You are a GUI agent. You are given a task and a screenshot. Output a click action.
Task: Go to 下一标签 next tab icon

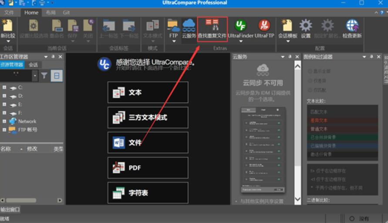[x=129, y=25]
